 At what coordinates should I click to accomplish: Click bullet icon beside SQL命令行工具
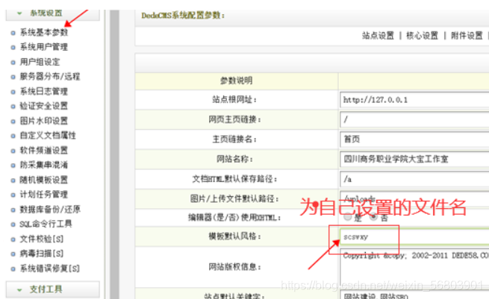[x=13, y=224]
